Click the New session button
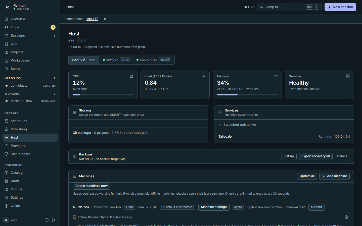This screenshot has width=362, height=226. (x=340, y=7)
